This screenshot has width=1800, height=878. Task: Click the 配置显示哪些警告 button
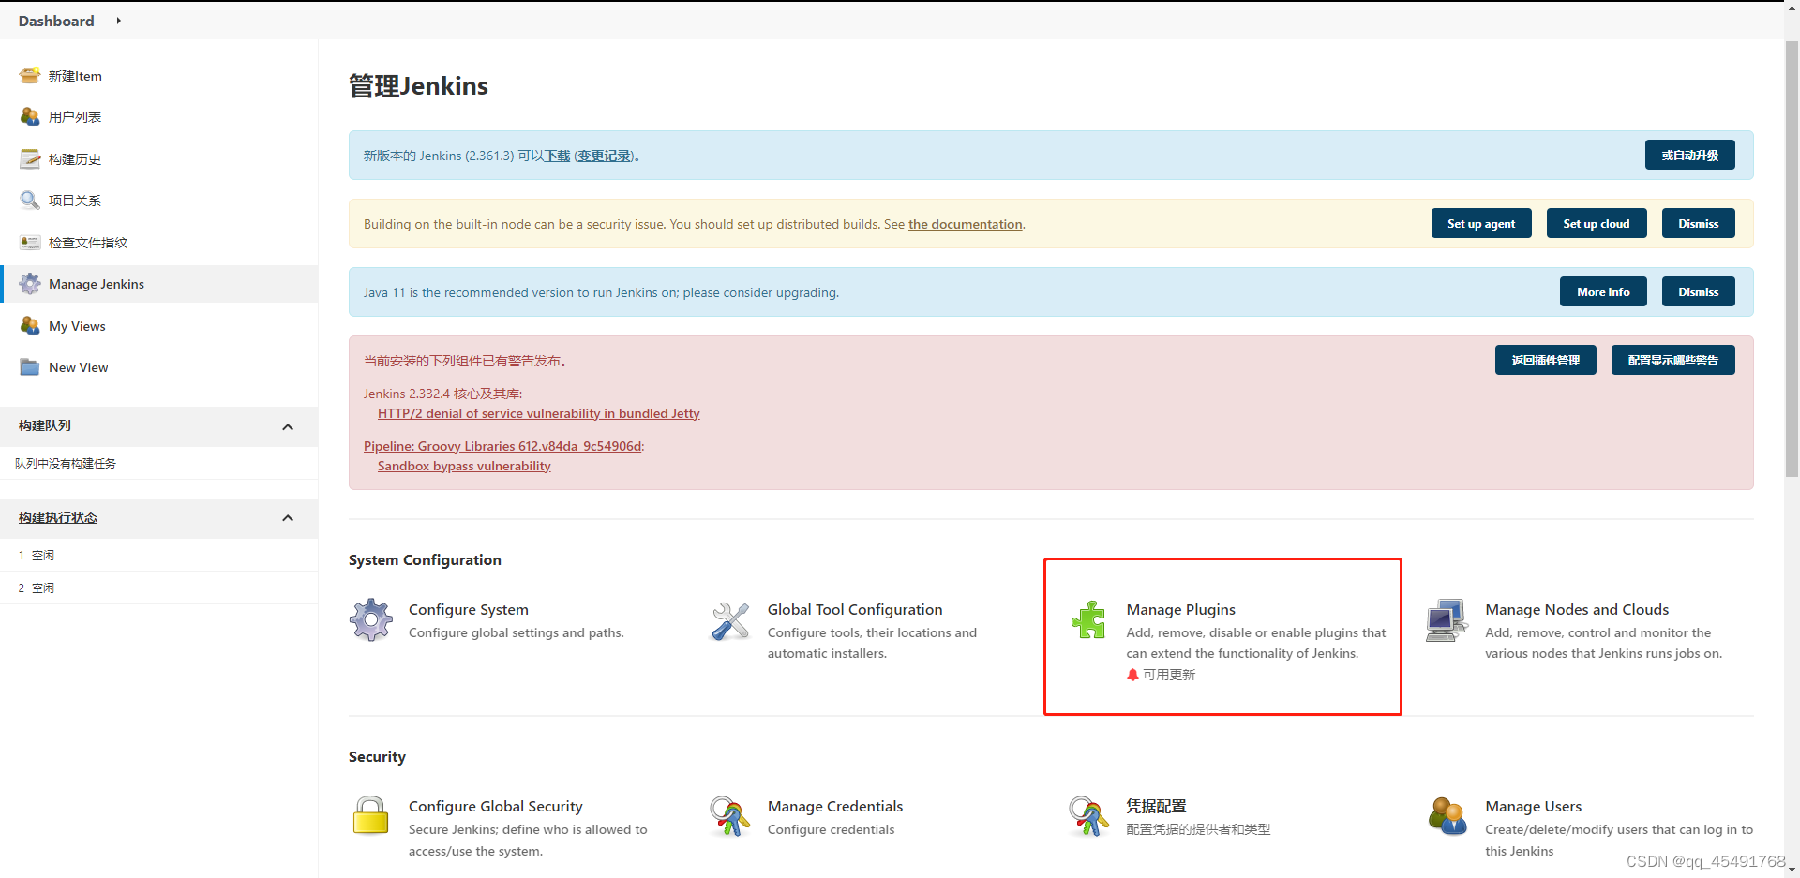pyautogui.click(x=1673, y=361)
